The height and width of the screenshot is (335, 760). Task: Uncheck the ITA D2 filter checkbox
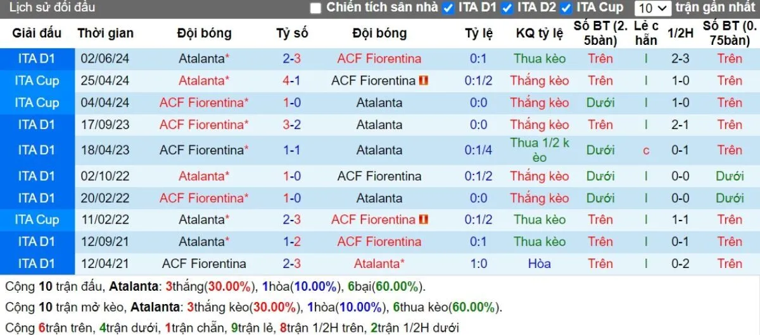[507, 8]
